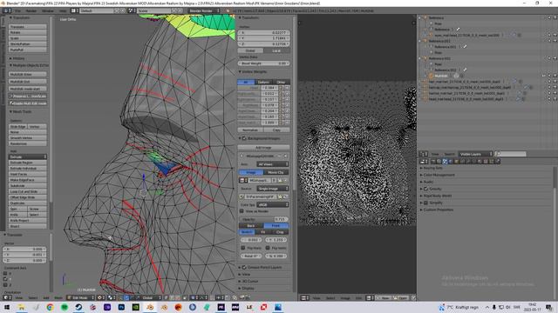
Task: Toggle Enable Multi Edit mode checkbox
Action: coord(28,103)
